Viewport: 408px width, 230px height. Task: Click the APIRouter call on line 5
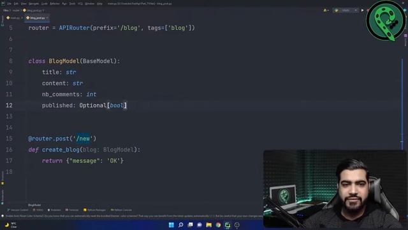coord(74,28)
